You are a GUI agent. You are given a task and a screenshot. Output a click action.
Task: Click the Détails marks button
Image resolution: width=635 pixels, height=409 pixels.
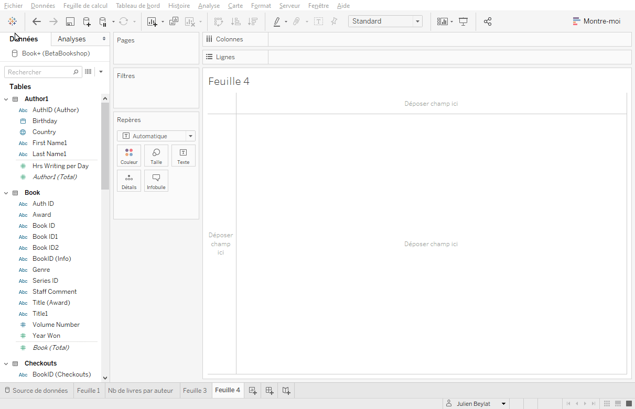[129, 181]
